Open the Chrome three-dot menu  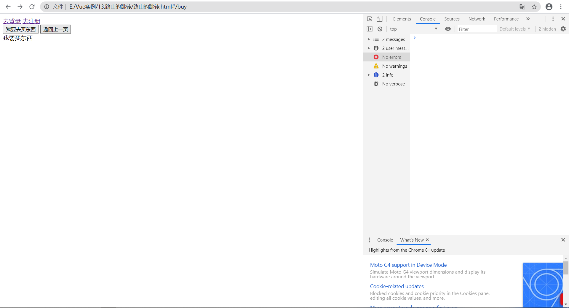pyautogui.click(x=561, y=7)
